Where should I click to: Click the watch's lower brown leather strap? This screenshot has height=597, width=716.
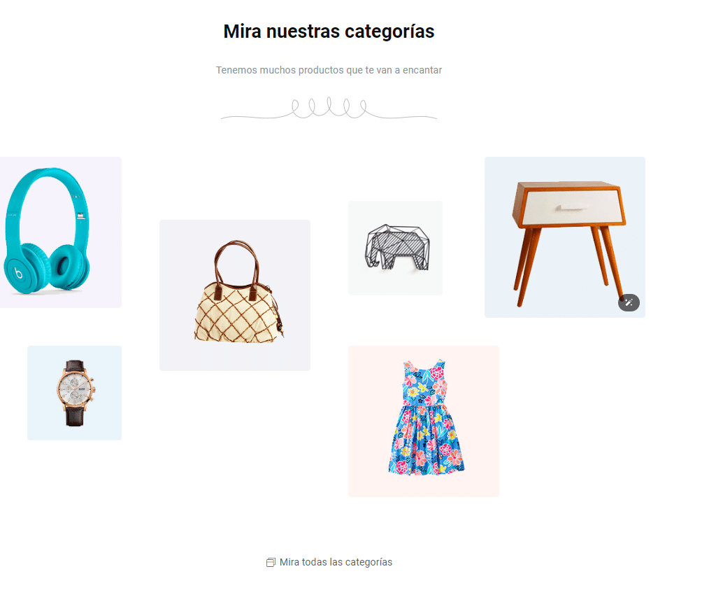coord(74,416)
